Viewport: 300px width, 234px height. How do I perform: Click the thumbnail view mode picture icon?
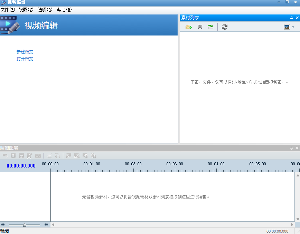(287, 27)
